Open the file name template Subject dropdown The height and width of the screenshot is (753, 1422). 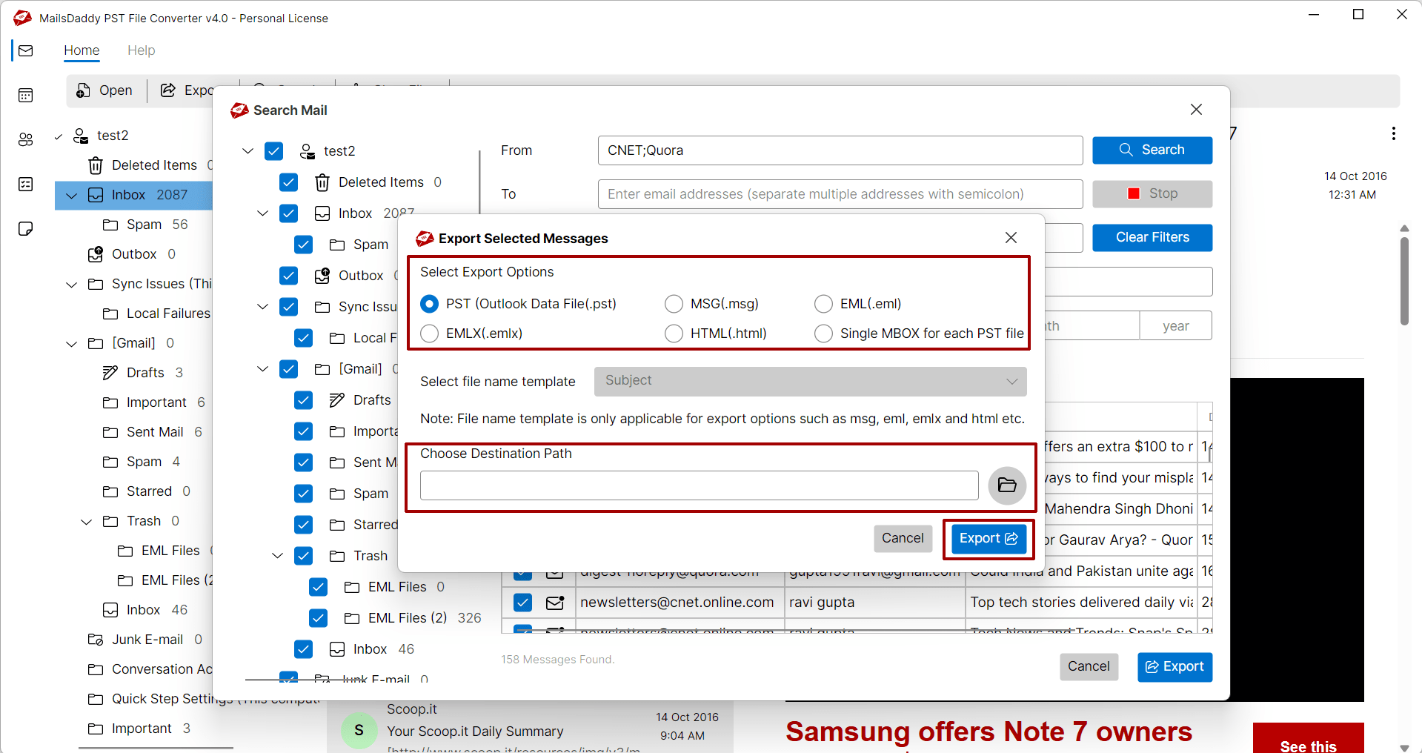click(x=810, y=381)
